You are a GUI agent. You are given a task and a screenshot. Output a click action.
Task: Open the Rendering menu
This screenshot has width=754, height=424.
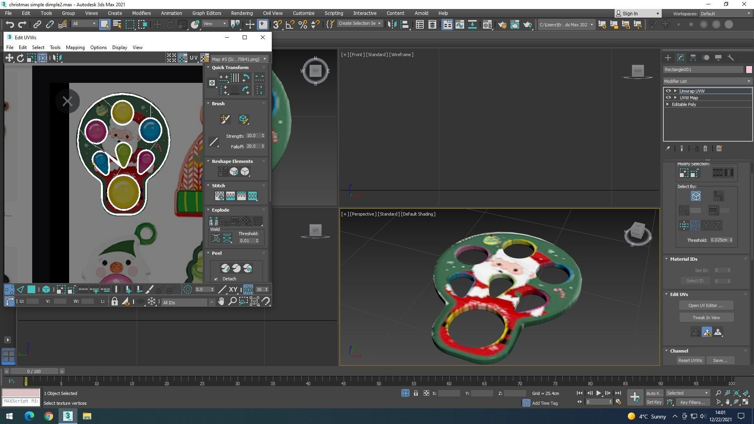click(x=242, y=13)
